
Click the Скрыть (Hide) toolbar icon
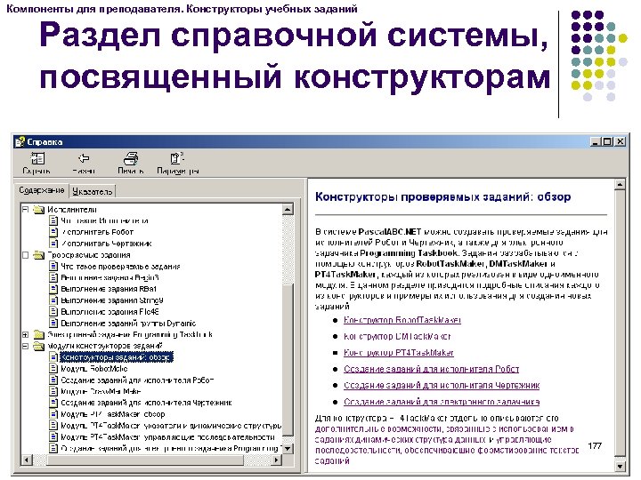point(37,159)
